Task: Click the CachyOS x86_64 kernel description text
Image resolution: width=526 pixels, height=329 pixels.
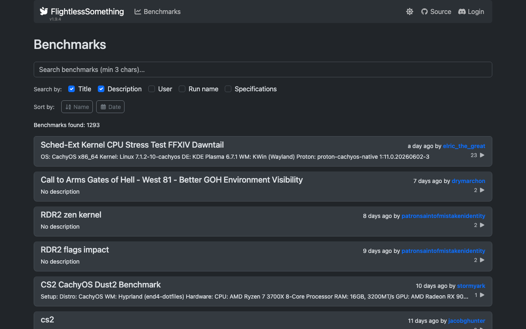Action: pyautogui.click(x=235, y=157)
